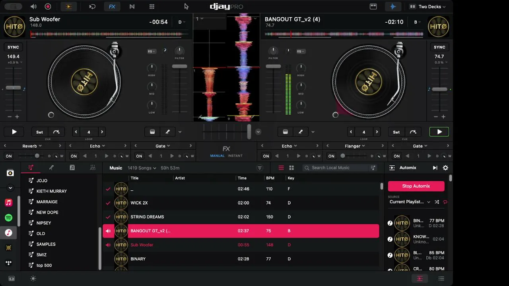Expand the crossfader options chevron
Viewport: 509px width, 286px height.
click(x=258, y=132)
